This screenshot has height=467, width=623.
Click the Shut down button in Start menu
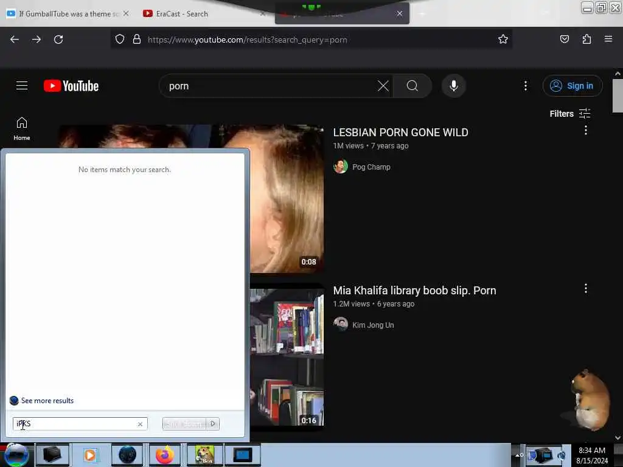[x=184, y=424]
